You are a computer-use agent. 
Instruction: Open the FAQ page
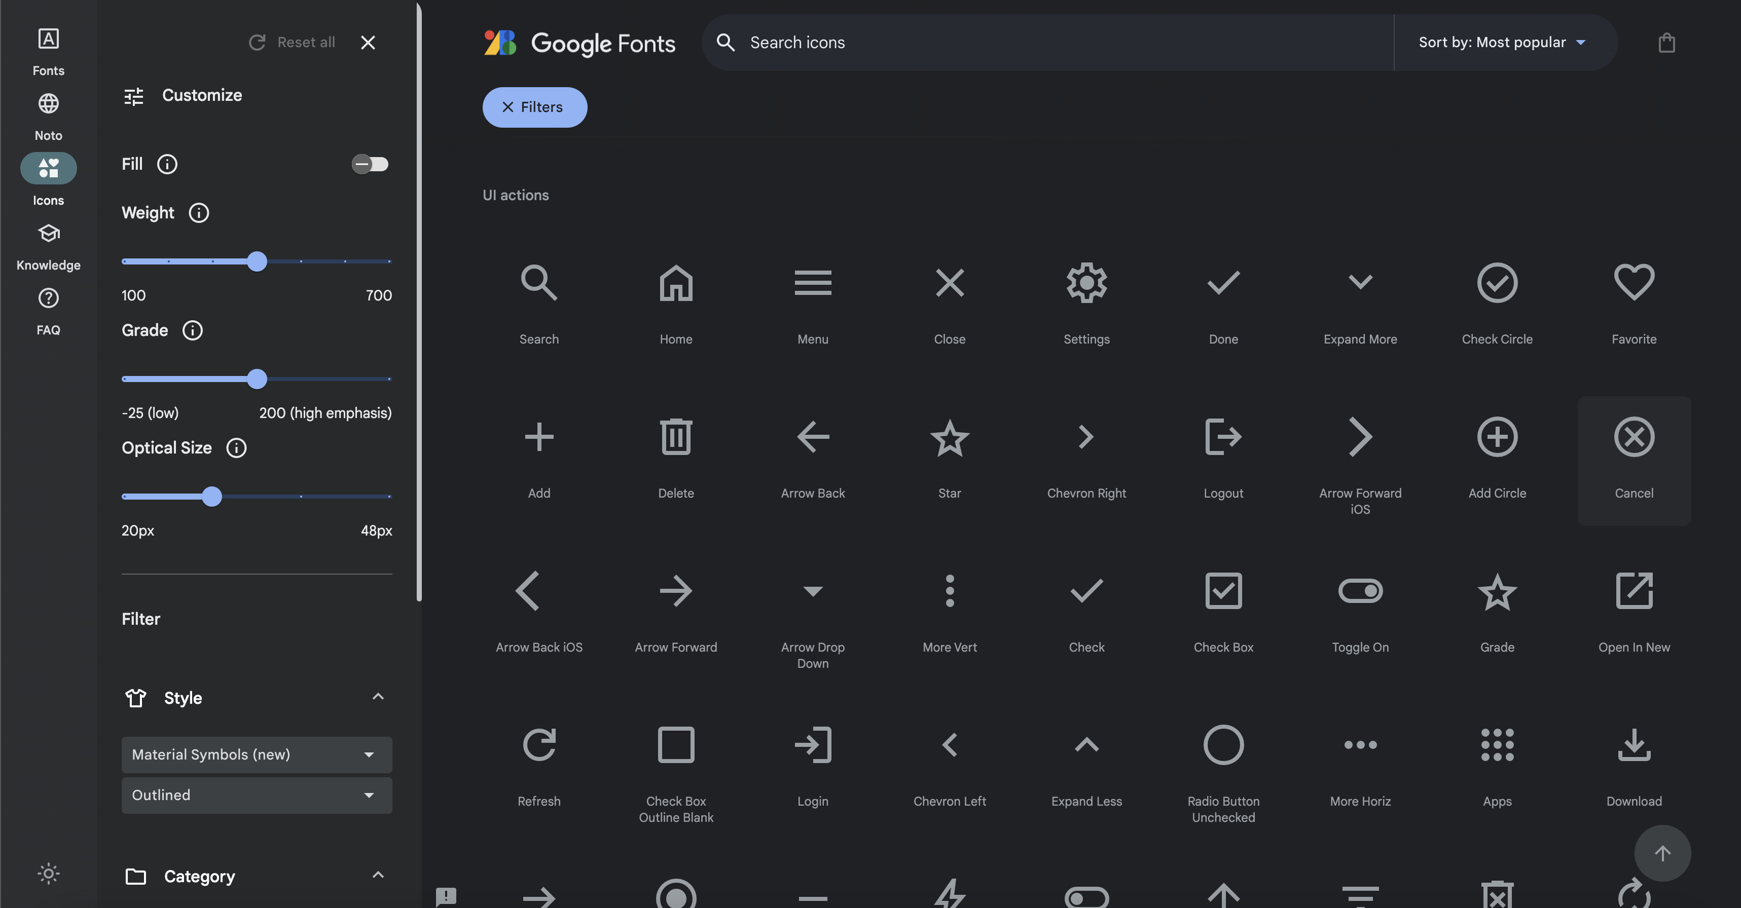(x=48, y=312)
